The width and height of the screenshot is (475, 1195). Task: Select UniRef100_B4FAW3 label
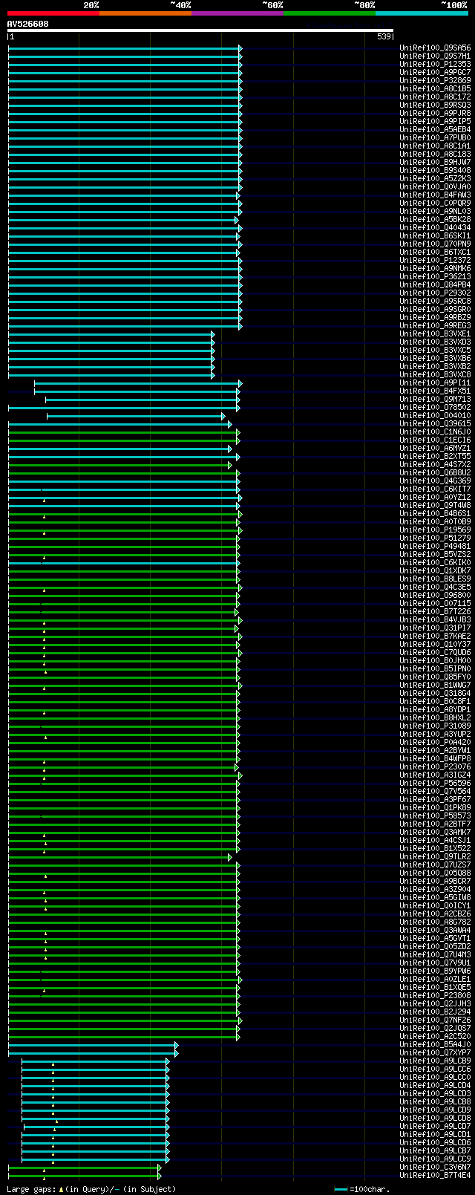[x=435, y=195]
